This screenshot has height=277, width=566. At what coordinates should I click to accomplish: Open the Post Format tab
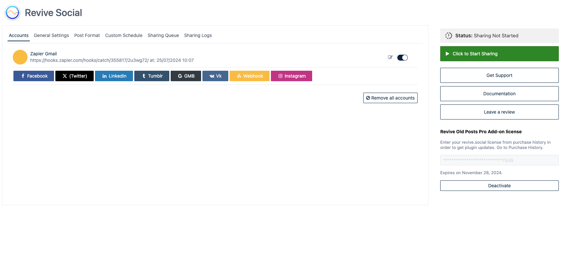[x=87, y=35]
